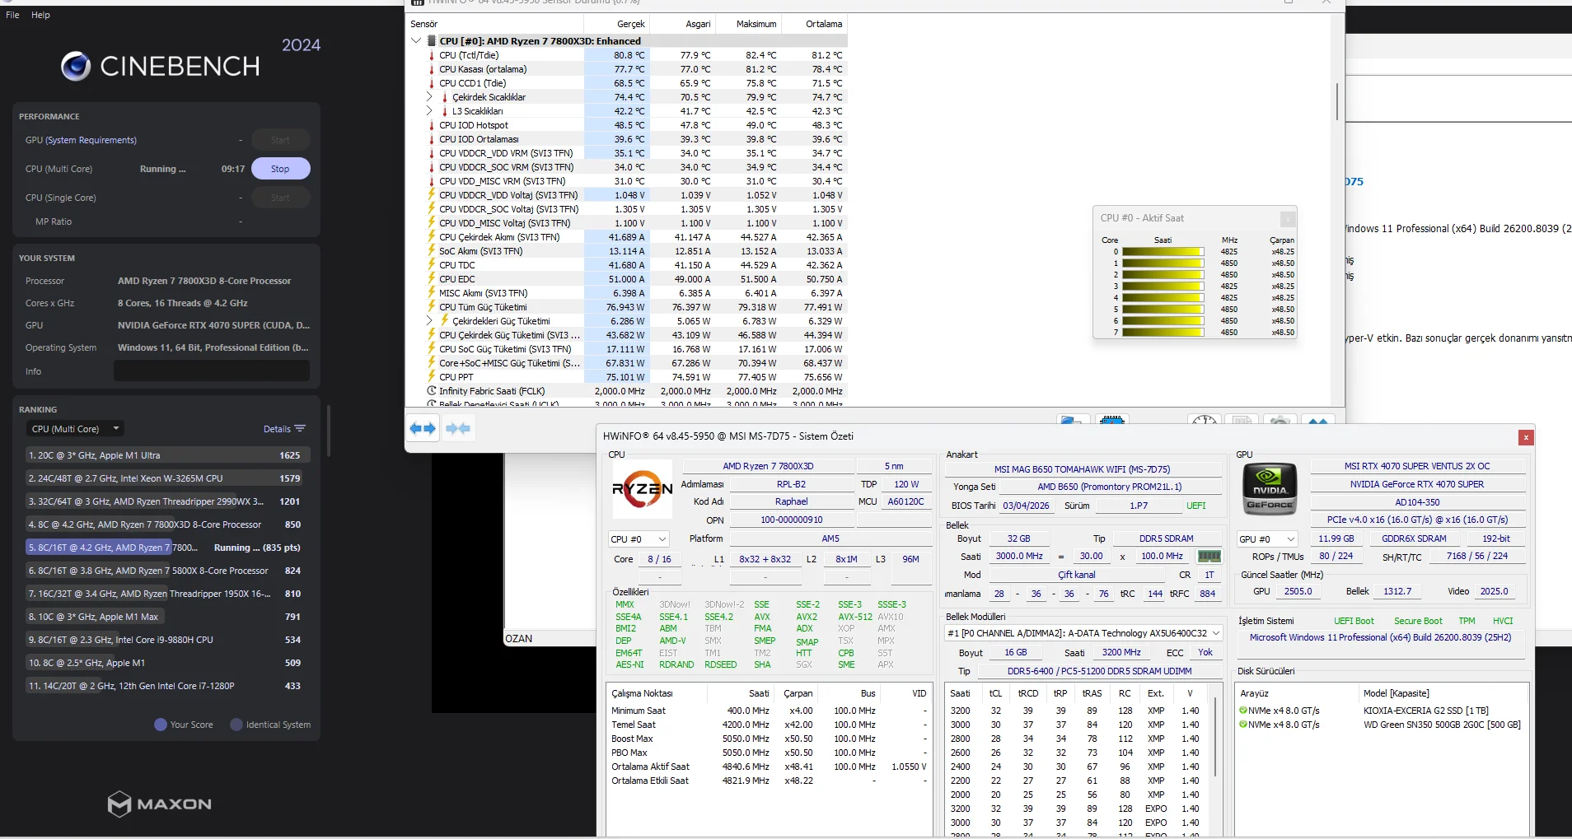Open the GPU #0 selector dropdown
This screenshot has width=1572, height=839.
1268,538
